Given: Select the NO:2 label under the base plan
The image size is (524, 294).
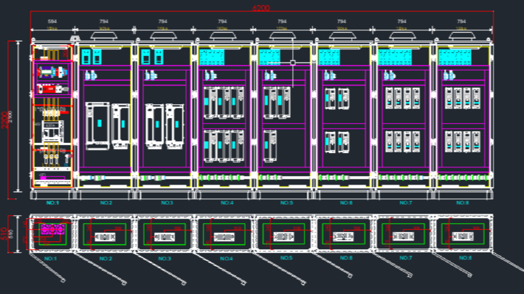Looking at the screenshot, I should [x=106, y=258].
